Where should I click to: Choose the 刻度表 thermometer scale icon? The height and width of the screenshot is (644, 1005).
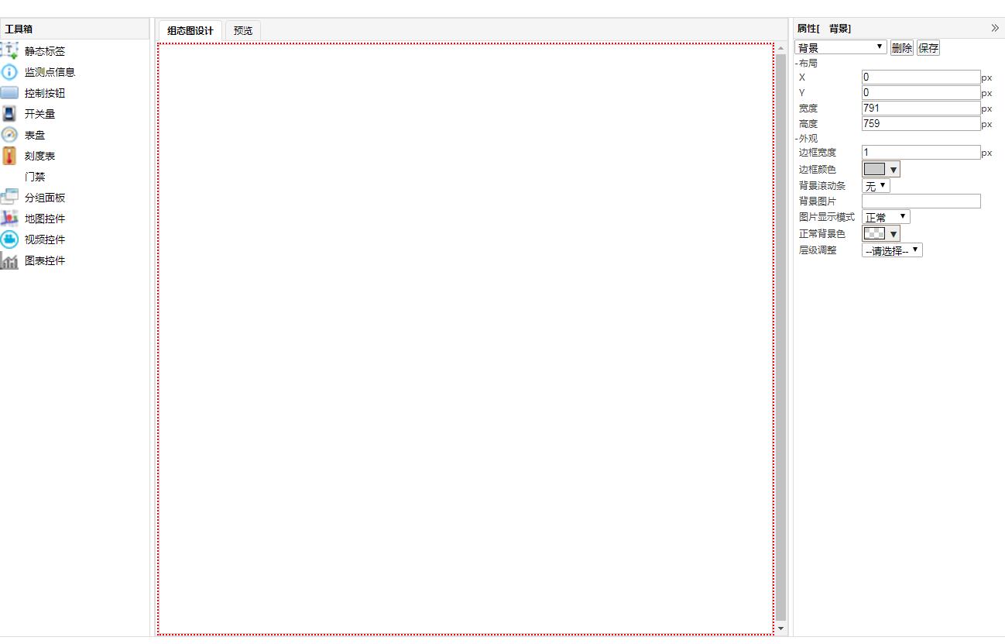[x=9, y=156]
